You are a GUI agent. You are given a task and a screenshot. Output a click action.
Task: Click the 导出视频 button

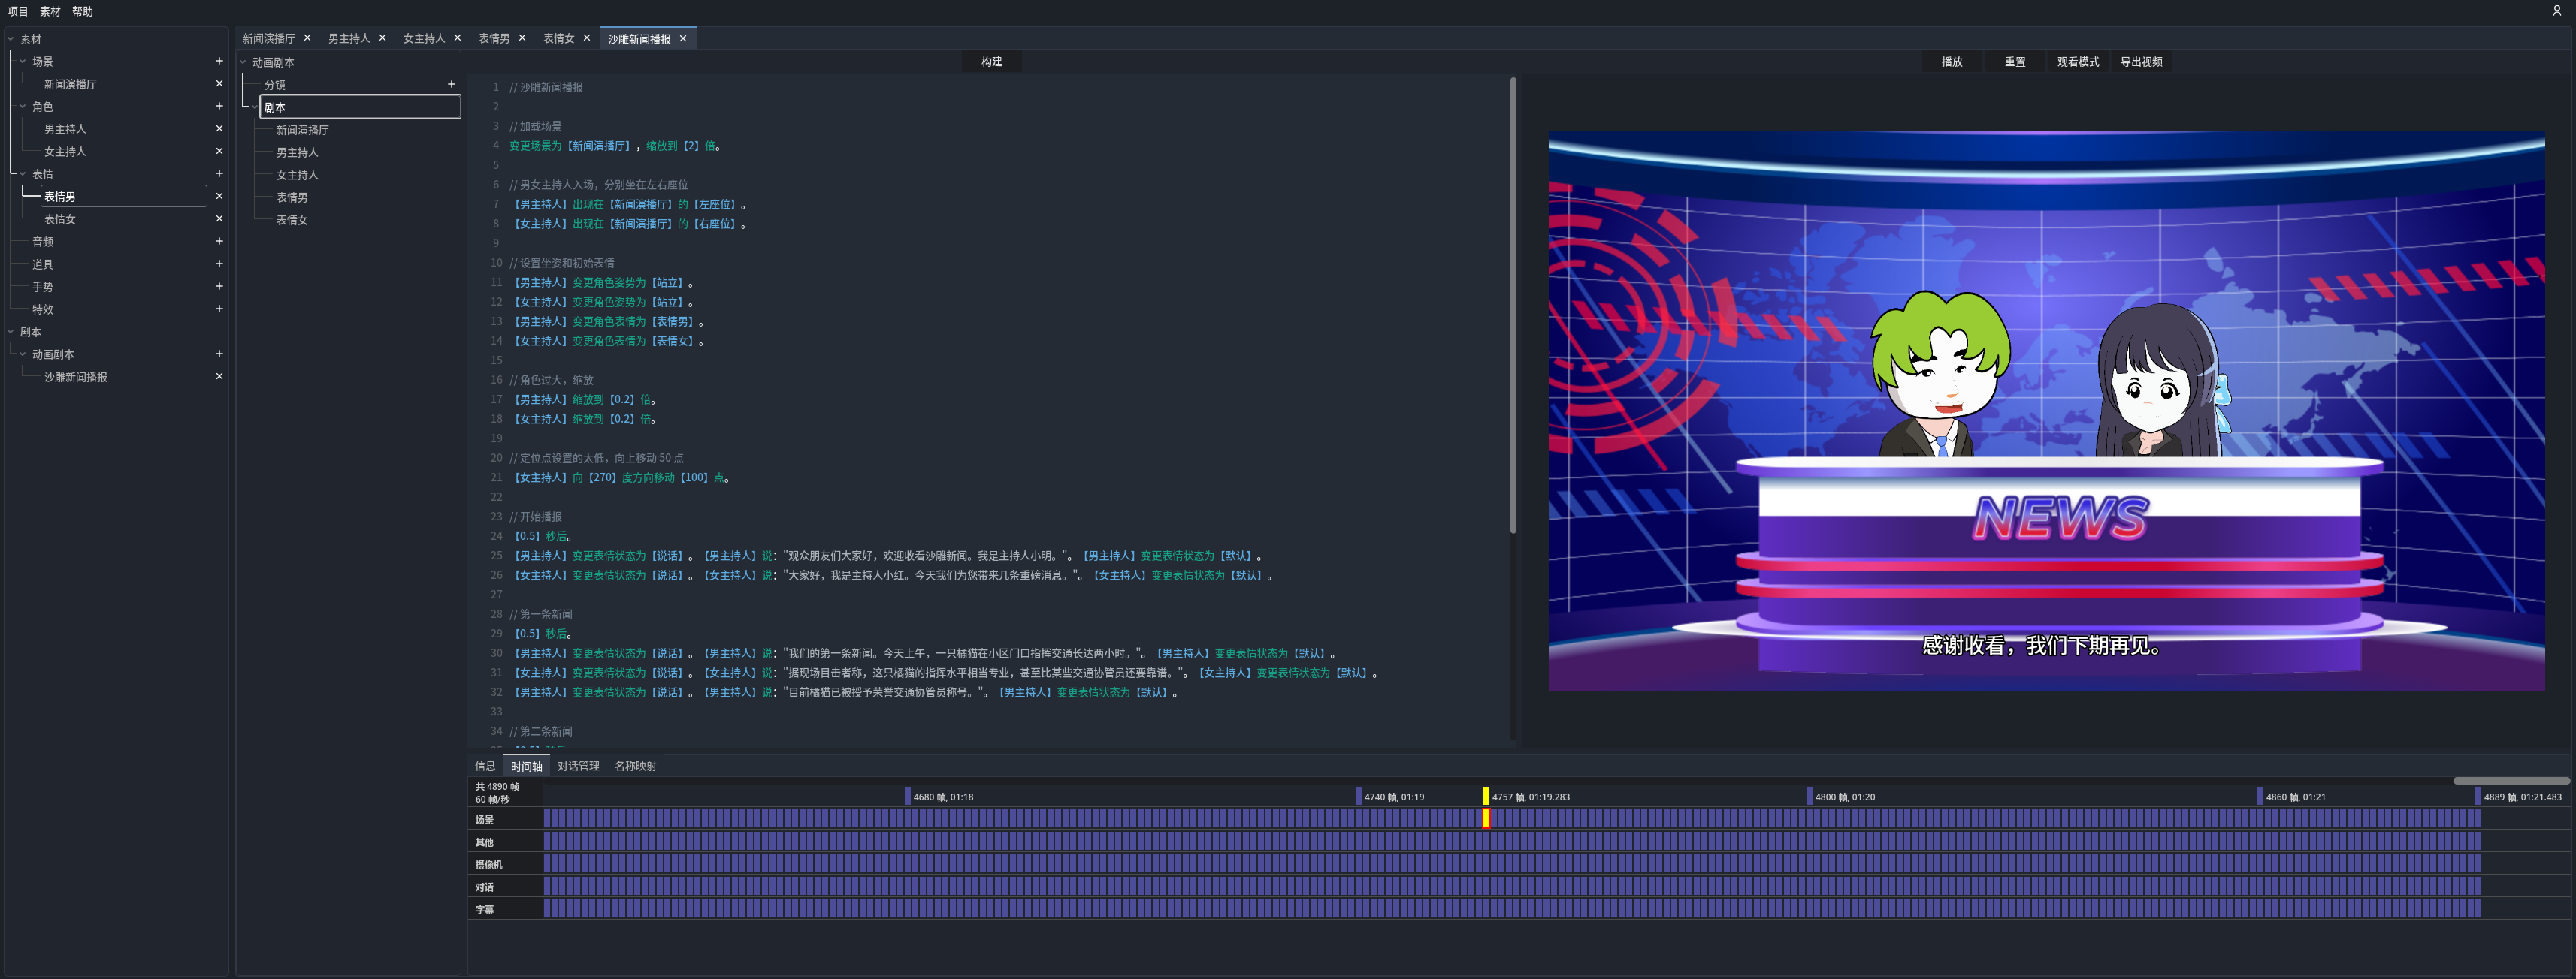(x=2141, y=62)
